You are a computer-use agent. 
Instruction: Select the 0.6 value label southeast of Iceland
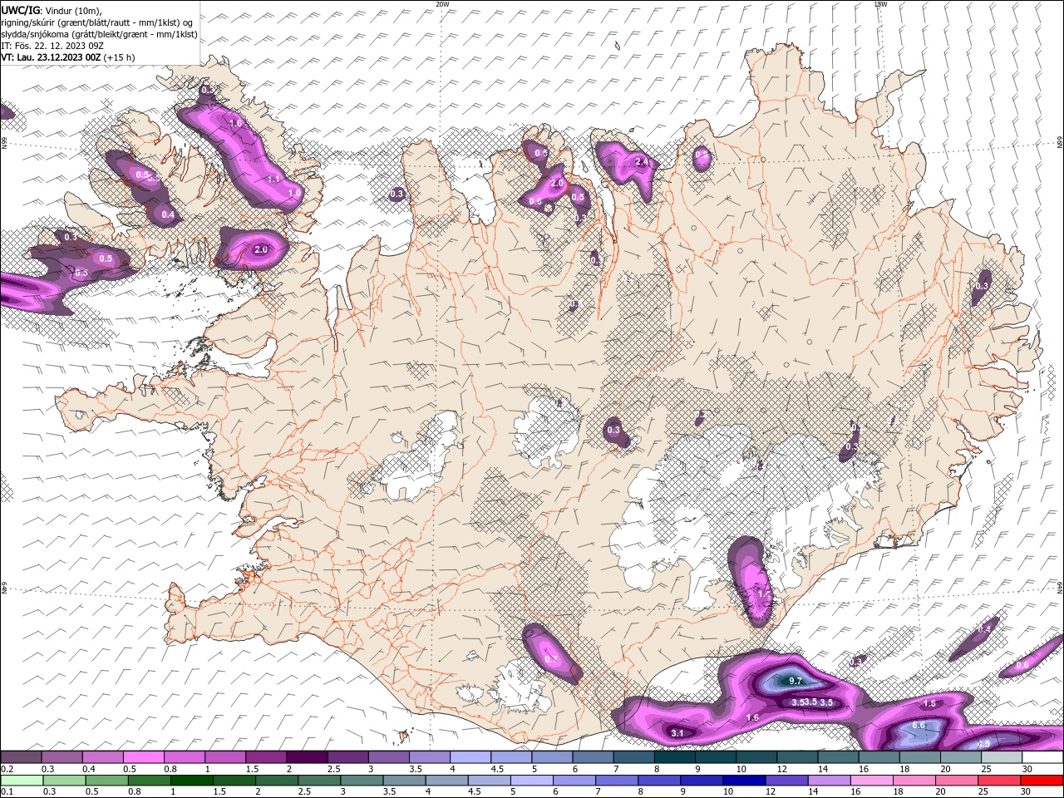[x=1022, y=665]
